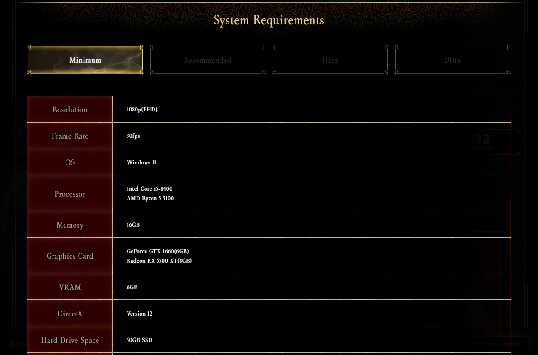Click the OS row label
538x355 pixels.
[x=70, y=162]
